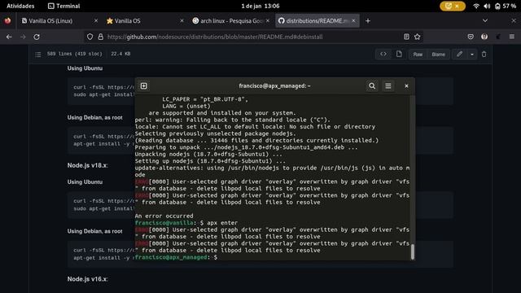Open extension icon in Firefox toolbar

(498, 37)
